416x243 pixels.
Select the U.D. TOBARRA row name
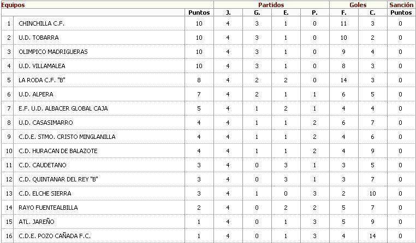[38, 38]
